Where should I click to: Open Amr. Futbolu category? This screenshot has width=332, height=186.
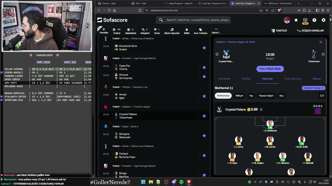point(200,31)
